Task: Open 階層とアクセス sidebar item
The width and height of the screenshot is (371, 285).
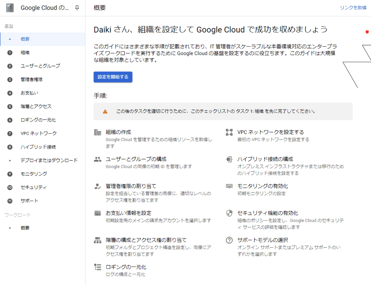Action: pos(43,106)
